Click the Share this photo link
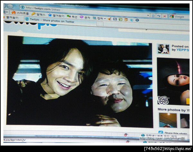Viewport: 193px width, 152px height. [176, 133]
